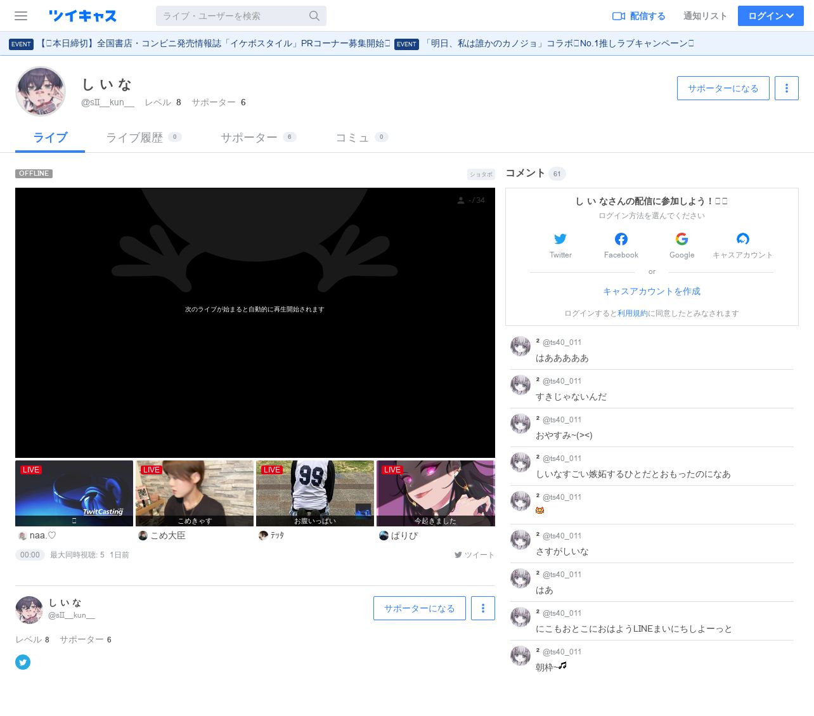Open the blue Twitter profile icon

[23, 662]
